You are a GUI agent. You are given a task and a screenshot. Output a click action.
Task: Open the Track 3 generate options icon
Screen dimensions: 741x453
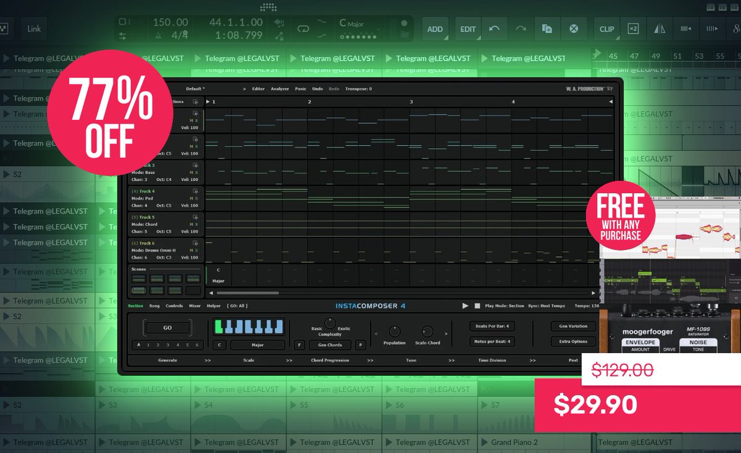[x=195, y=165]
